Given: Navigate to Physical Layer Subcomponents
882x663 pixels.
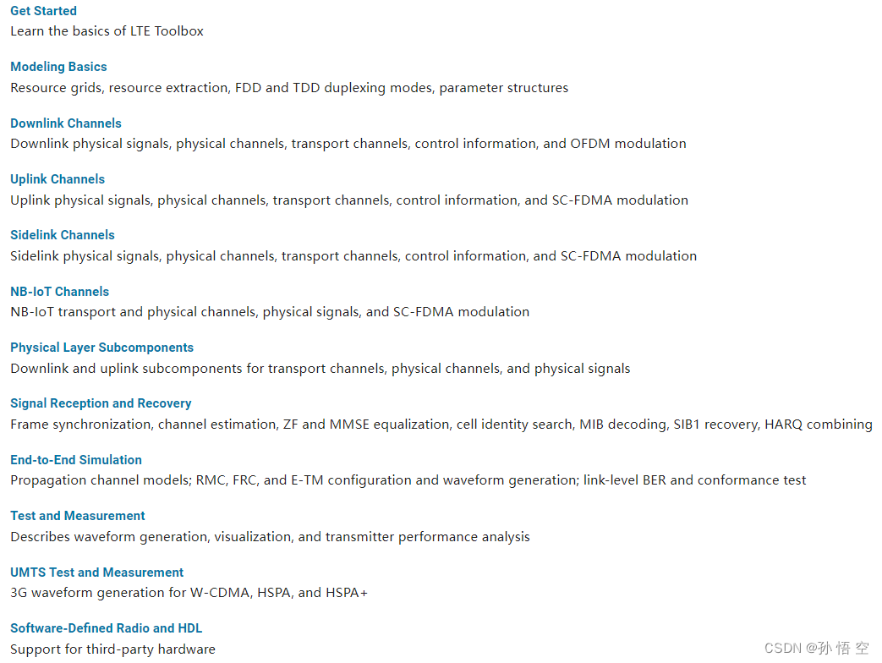Looking at the screenshot, I should click(x=101, y=348).
